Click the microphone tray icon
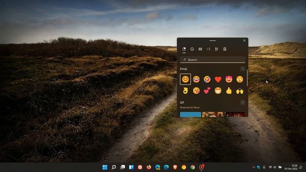This screenshot has width=306, height=172. 264,167
